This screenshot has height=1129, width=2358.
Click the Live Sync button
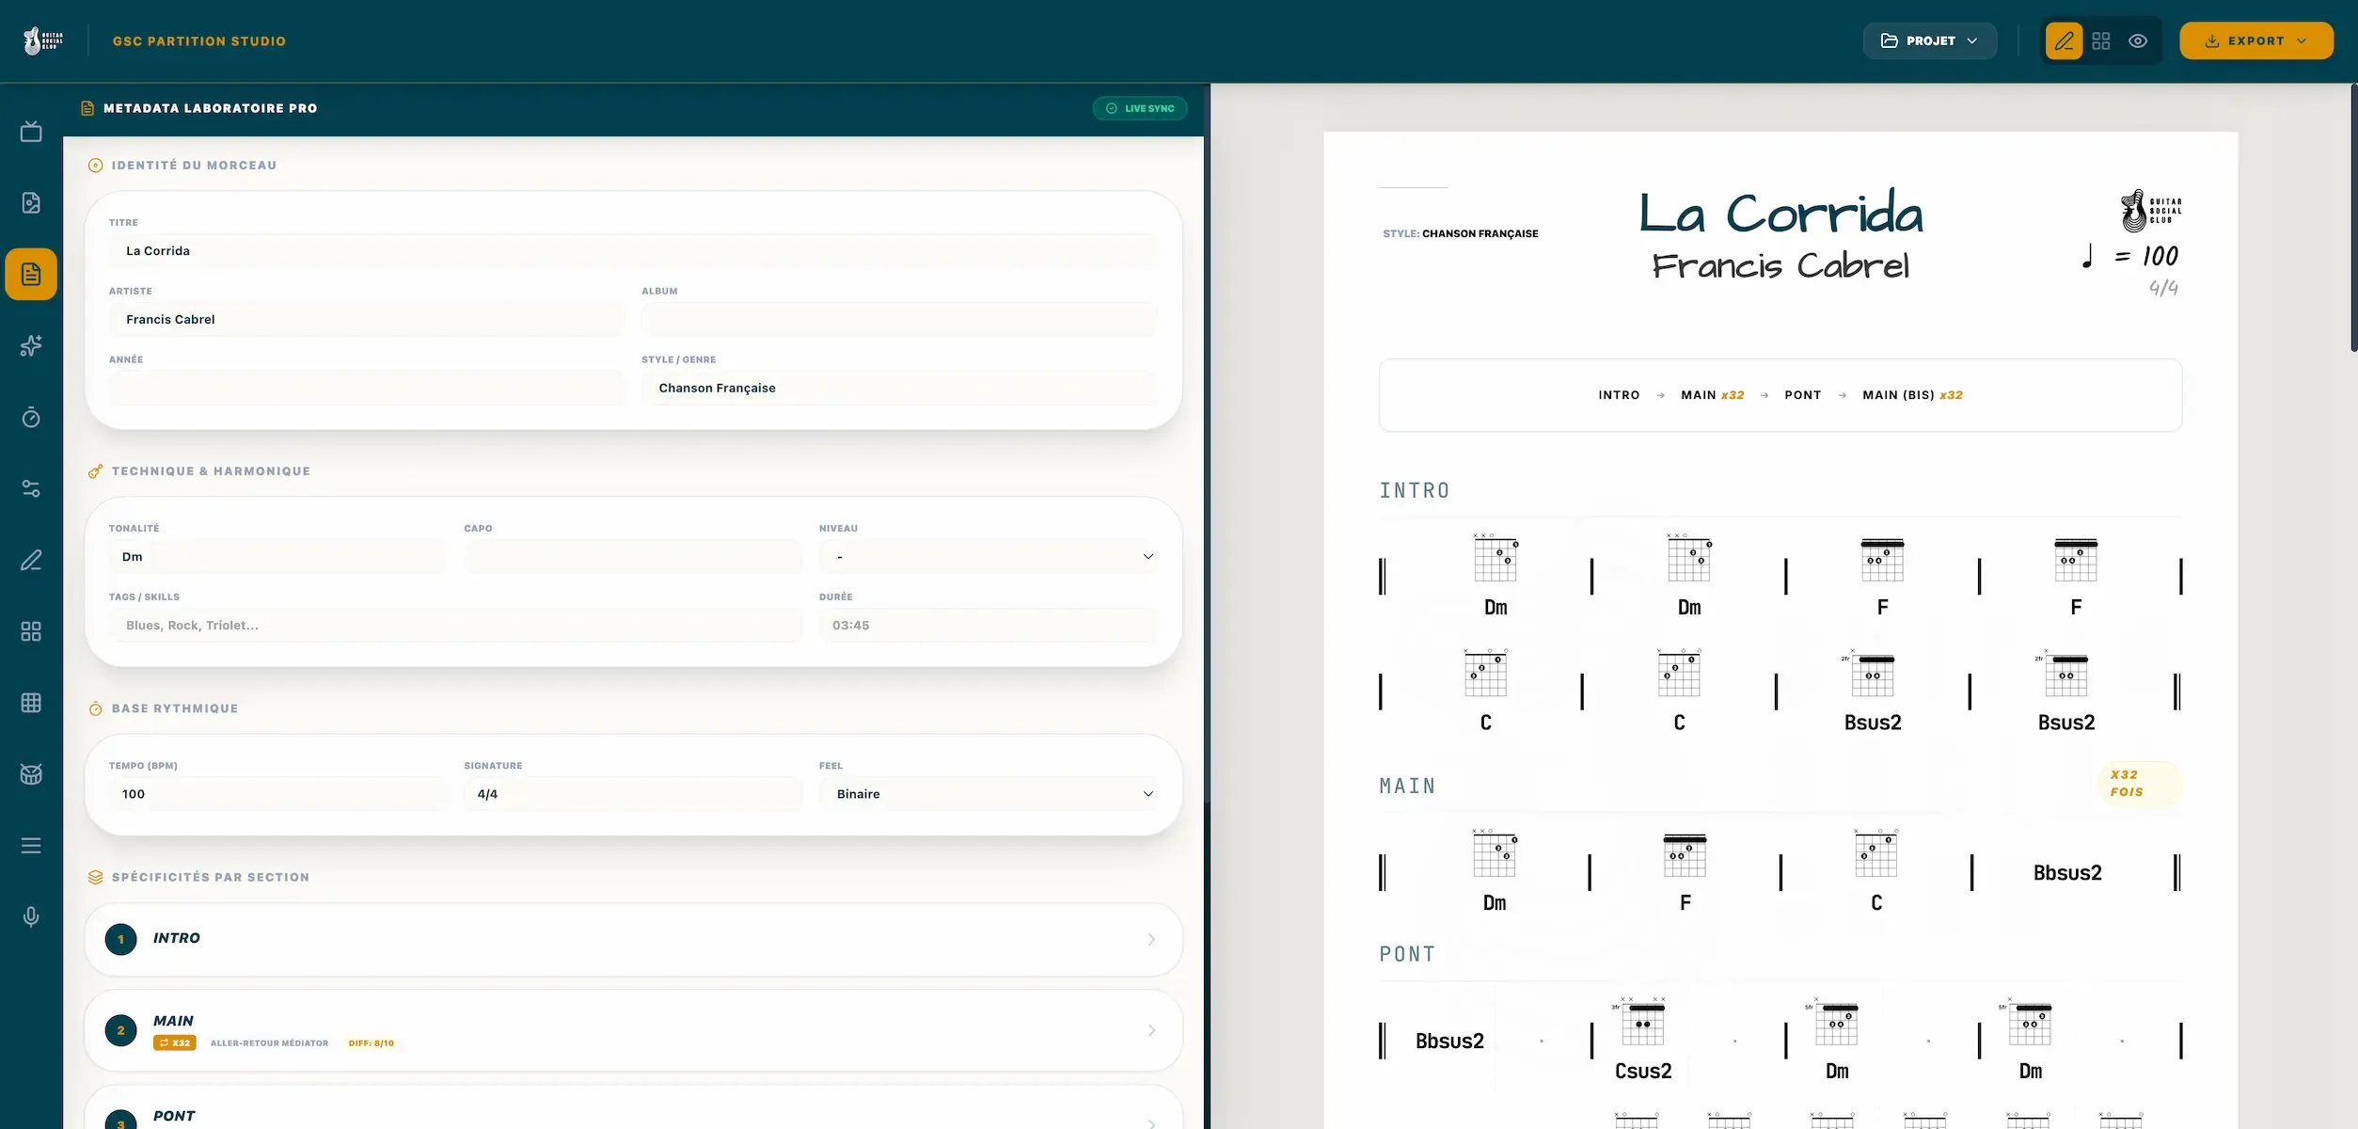(x=1140, y=108)
